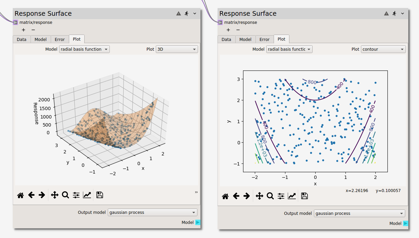Switch to the Data tab in left panel

pyautogui.click(x=21, y=39)
